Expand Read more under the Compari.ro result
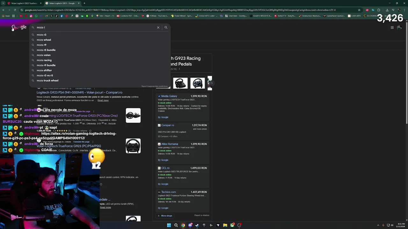The width and height of the screenshot is (408, 229). tap(103, 101)
